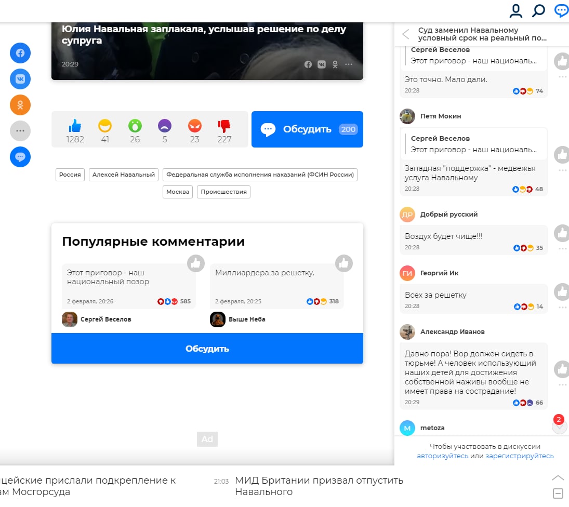Share via Odnoklassniki orange sidebar icon

pyautogui.click(x=20, y=105)
